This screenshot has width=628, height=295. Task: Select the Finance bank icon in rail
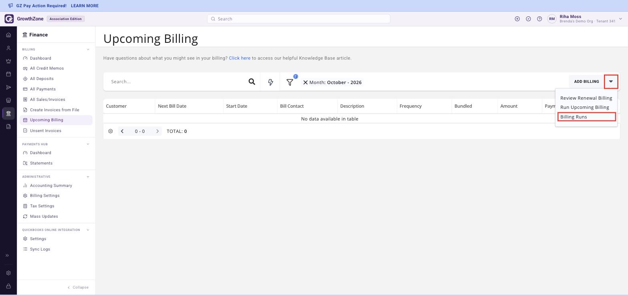point(8,113)
